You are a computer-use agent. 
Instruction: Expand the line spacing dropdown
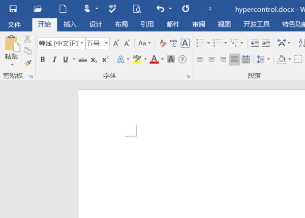click(x=267, y=59)
